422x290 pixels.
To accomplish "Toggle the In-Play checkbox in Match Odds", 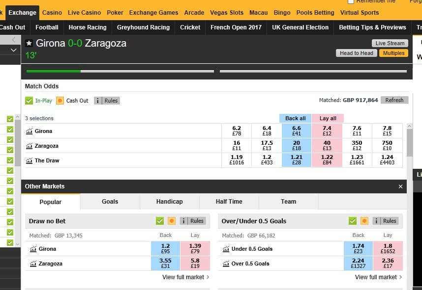I will pyautogui.click(x=29, y=101).
